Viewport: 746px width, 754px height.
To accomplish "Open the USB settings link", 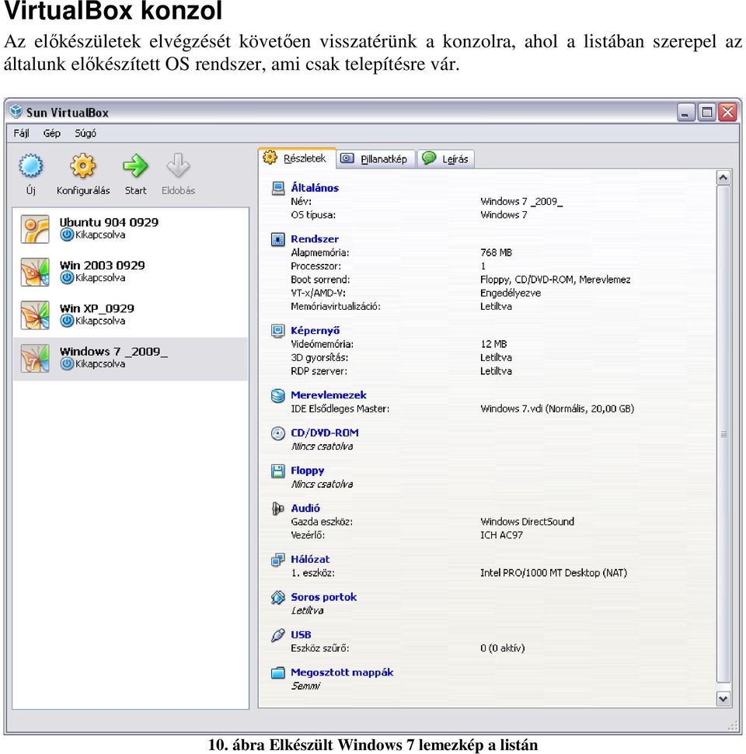I will pyautogui.click(x=301, y=634).
